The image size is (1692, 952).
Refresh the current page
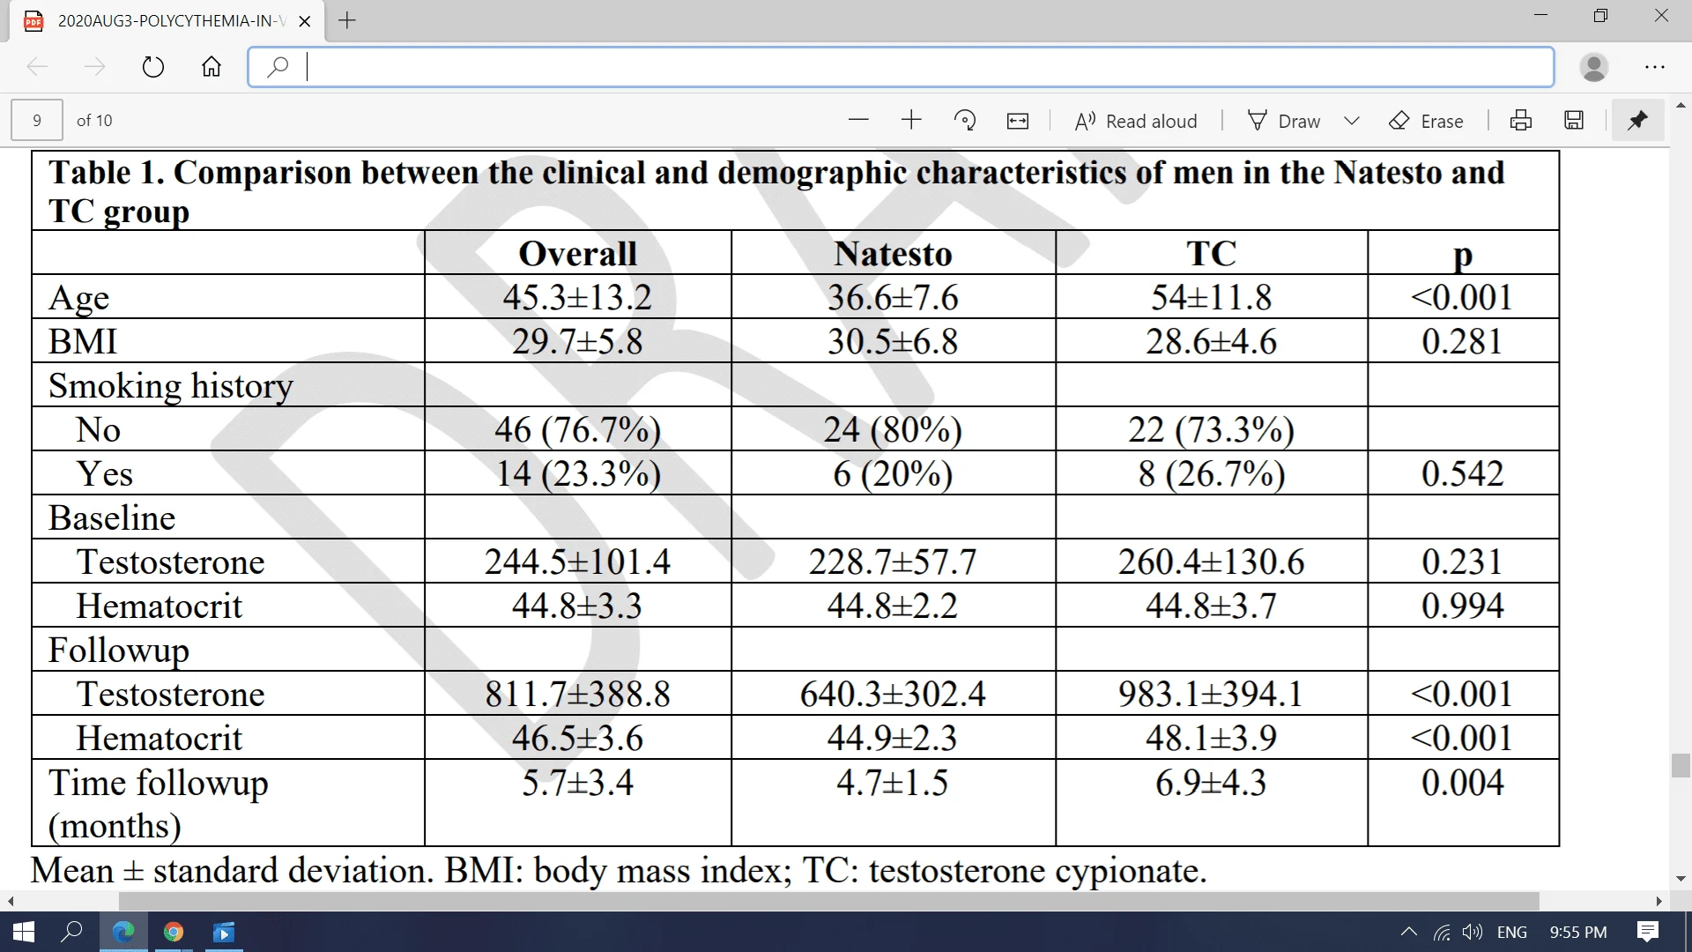pos(154,67)
